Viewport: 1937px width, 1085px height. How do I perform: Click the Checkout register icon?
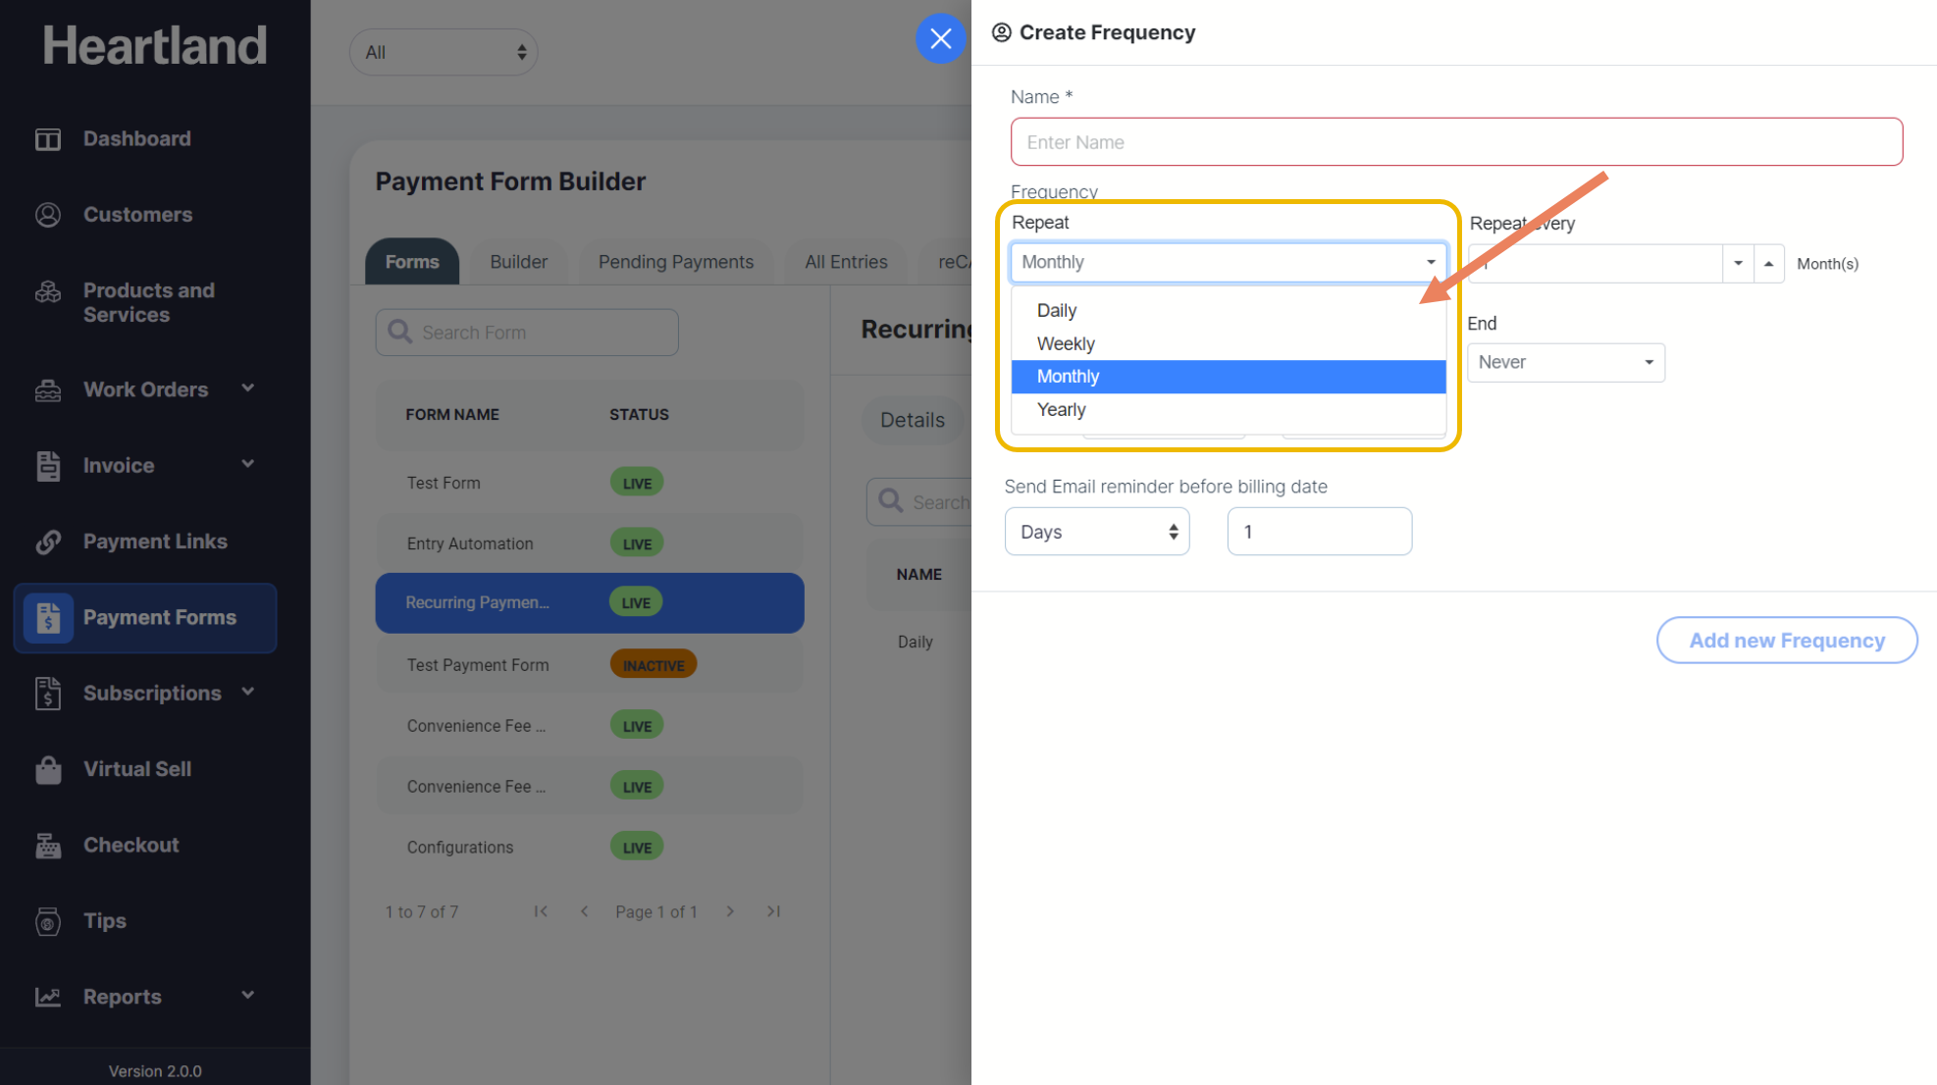pos(48,846)
